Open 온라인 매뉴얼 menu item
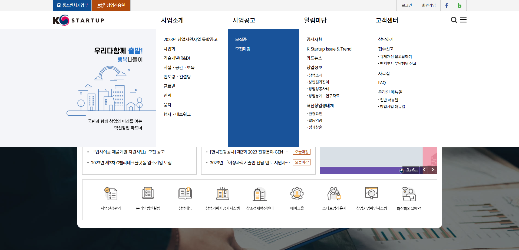This screenshot has height=250, width=519. [390, 92]
